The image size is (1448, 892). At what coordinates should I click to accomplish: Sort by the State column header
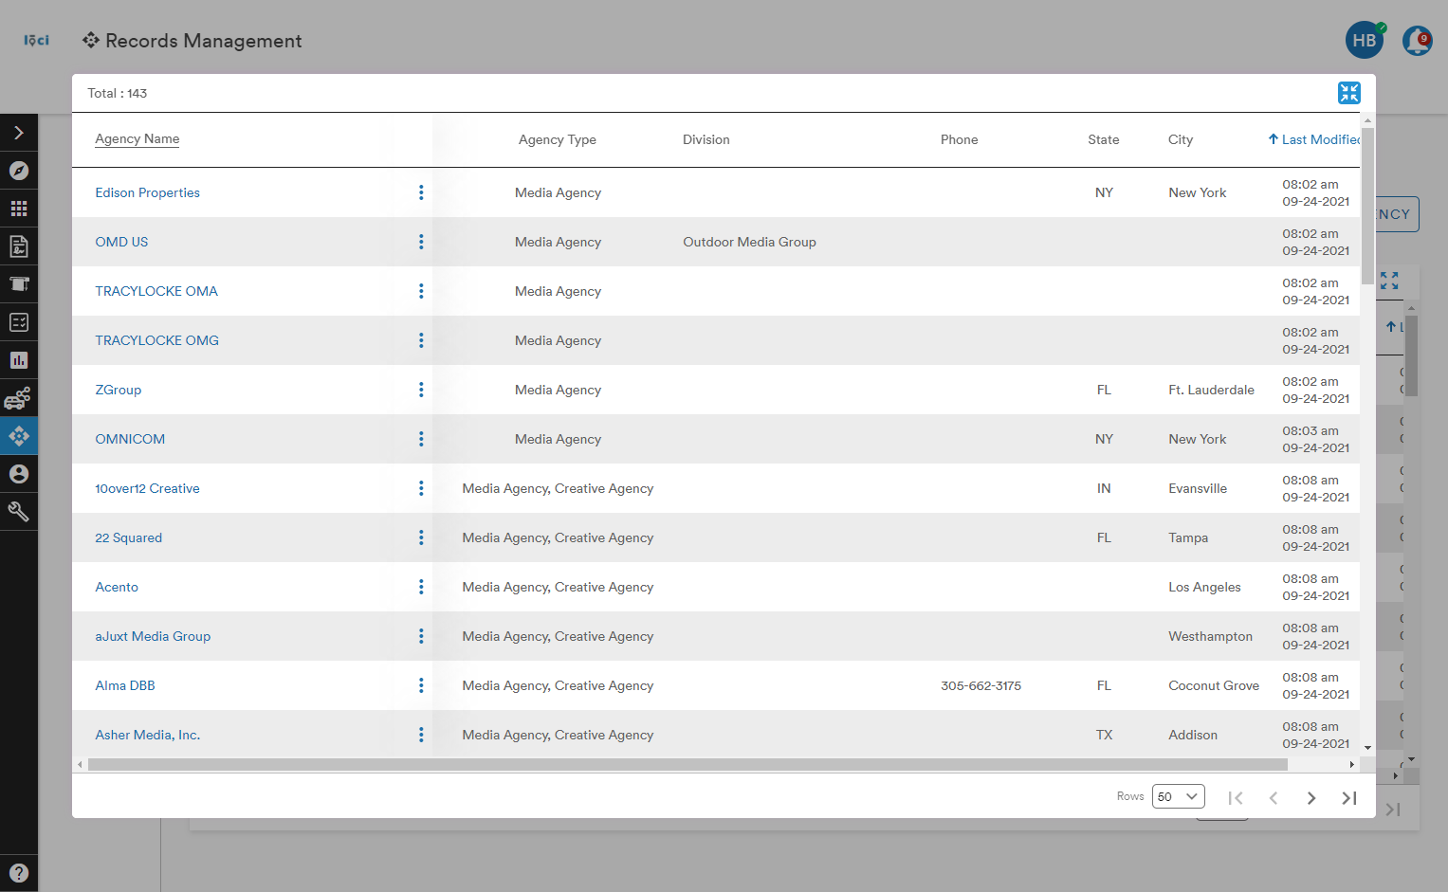[1104, 139]
